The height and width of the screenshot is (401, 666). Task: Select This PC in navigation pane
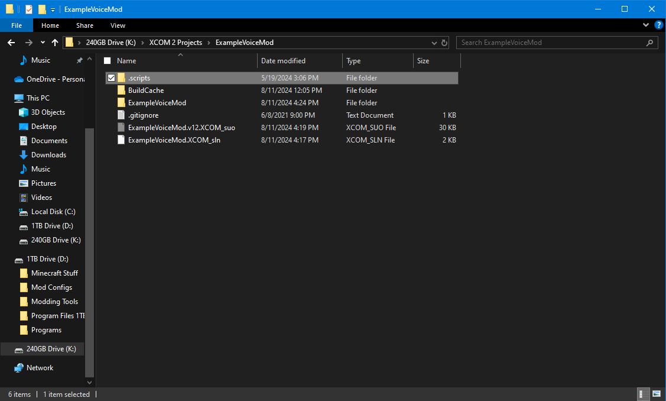[31, 98]
